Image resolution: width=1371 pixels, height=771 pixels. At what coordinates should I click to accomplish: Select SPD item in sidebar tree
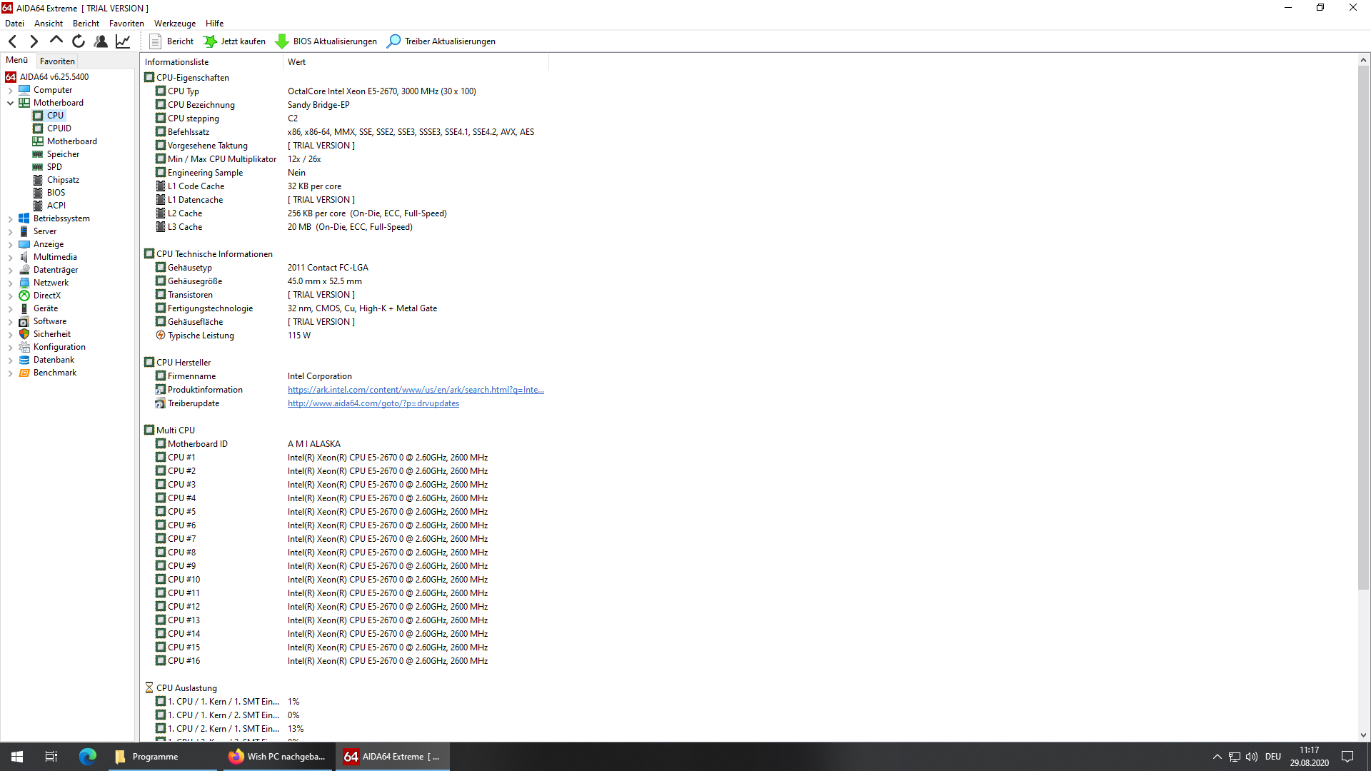pos(54,167)
